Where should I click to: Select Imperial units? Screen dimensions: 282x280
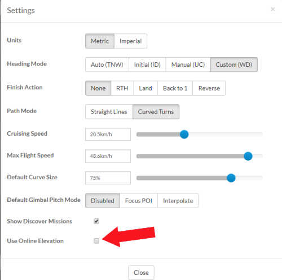130,41
